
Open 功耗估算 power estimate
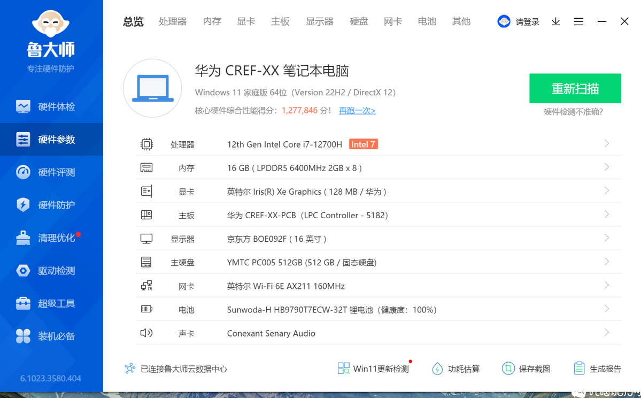tap(456, 369)
